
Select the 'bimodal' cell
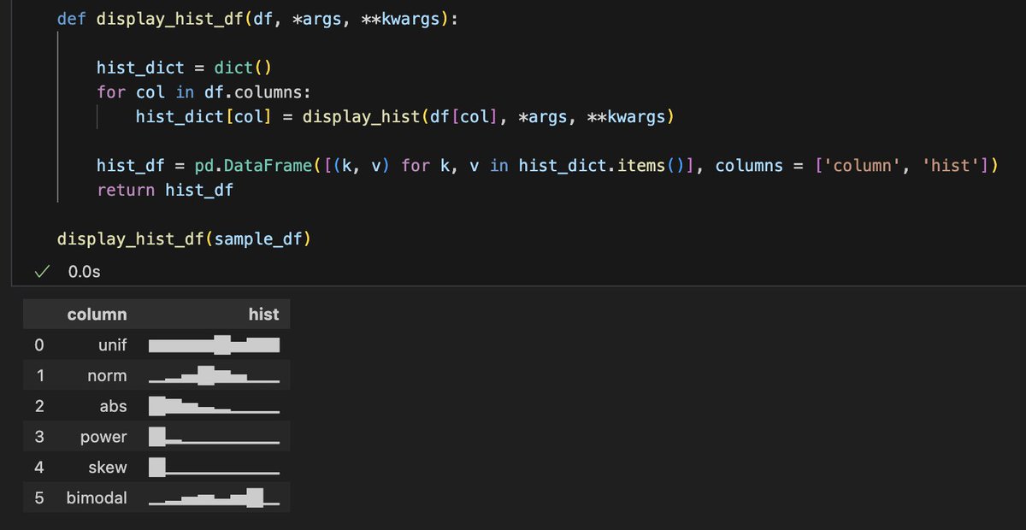pos(97,498)
